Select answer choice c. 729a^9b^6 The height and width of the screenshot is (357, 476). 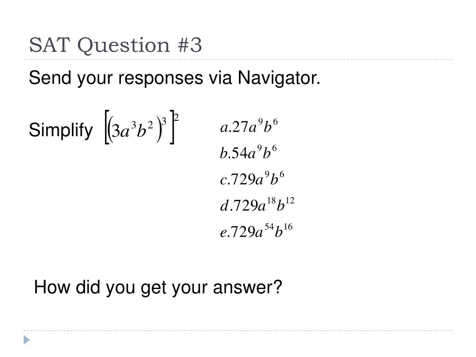tap(252, 178)
